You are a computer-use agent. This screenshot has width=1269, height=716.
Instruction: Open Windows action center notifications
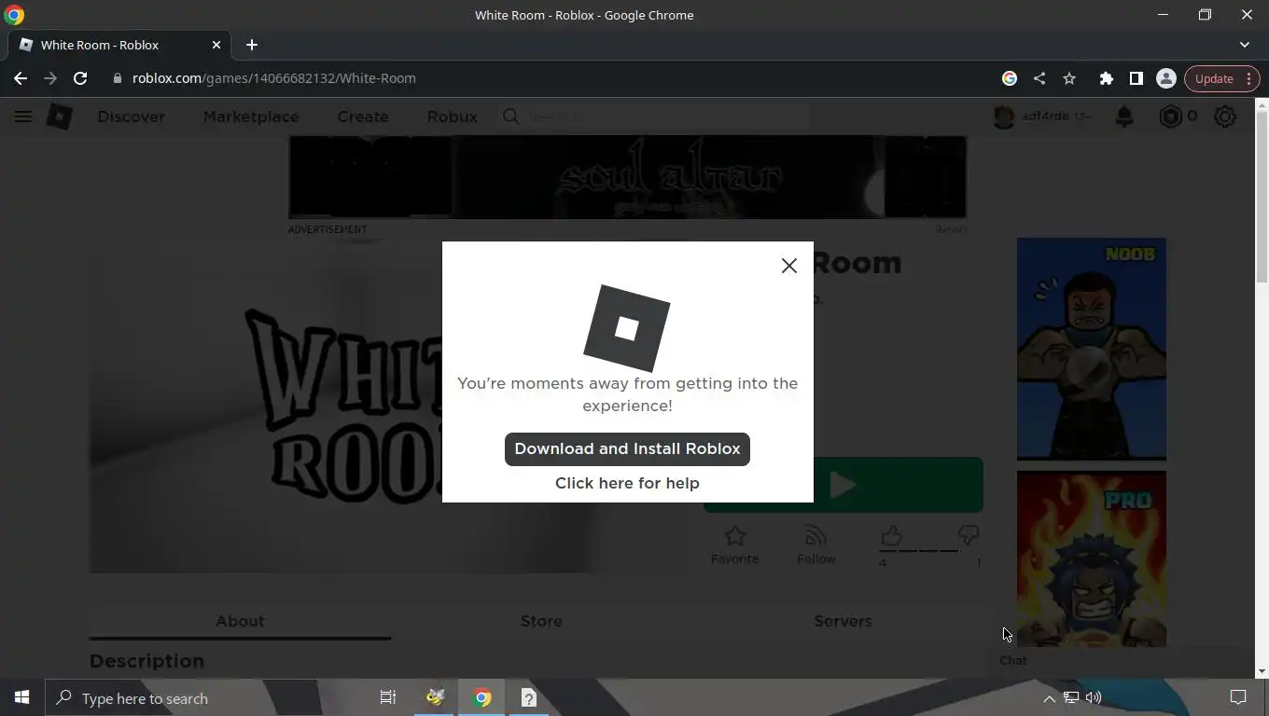(1238, 697)
